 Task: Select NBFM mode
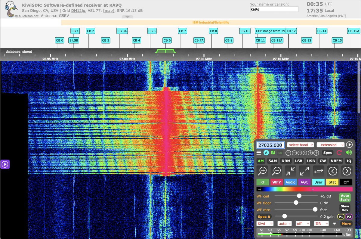336,161
